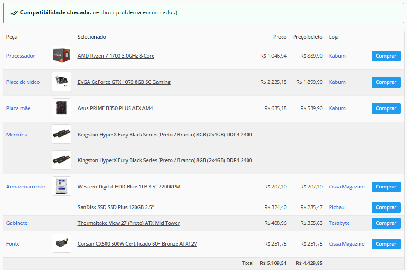
Task: Click the AMD Ryzen 7 processor thumbnail
Action: point(61,55)
